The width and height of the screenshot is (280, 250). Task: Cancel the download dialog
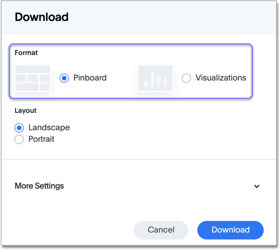(161, 230)
